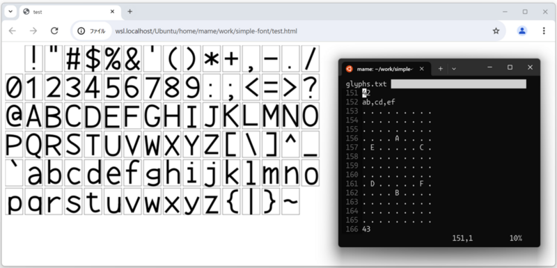This screenshot has width=557, height=268.
Task: Click letter E on terminal line 157
Action: (x=372, y=148)
